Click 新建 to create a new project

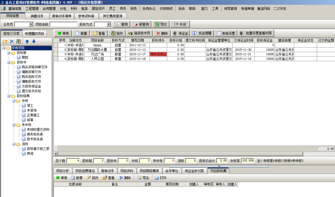81,33
